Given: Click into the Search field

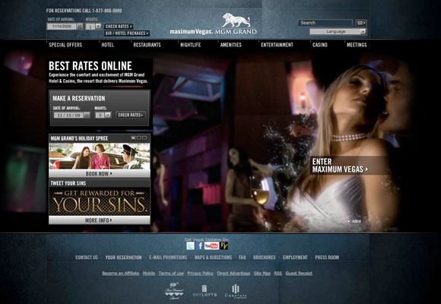Looking at the screenshot, I should tap(325, 23).
